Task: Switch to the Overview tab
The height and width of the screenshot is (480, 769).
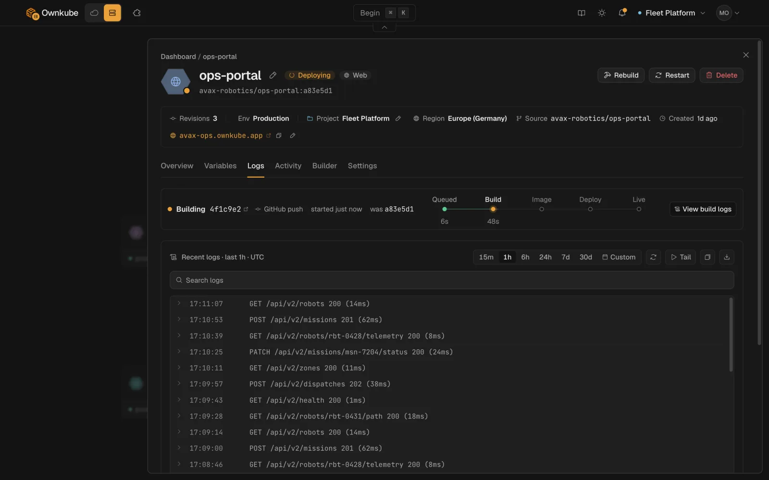Action: pos(177,166)
